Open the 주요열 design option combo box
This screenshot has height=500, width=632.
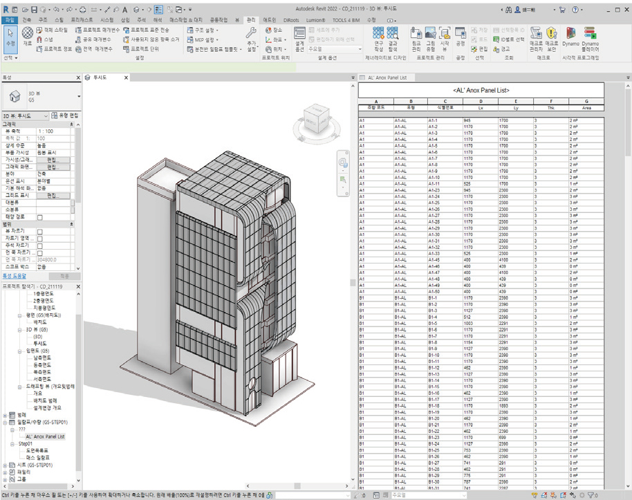tap(335, 49)
